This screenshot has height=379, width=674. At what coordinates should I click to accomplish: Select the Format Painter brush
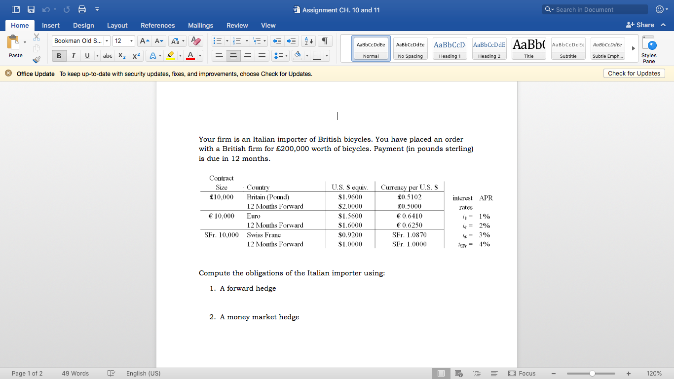pos(37,60)
